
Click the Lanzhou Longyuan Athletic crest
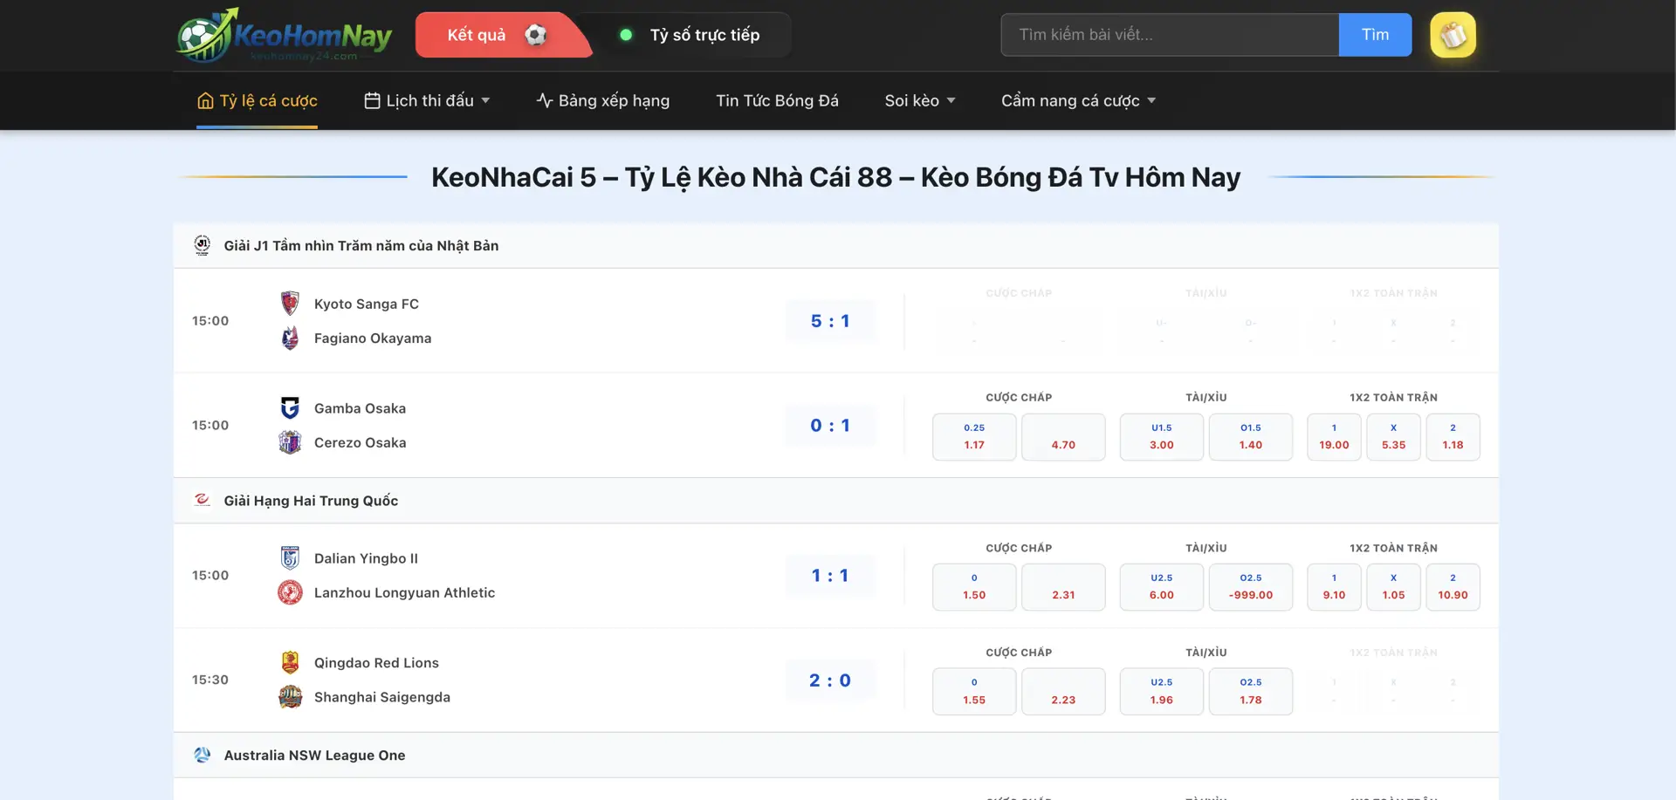pyautogui.click(x=290, y=592)
